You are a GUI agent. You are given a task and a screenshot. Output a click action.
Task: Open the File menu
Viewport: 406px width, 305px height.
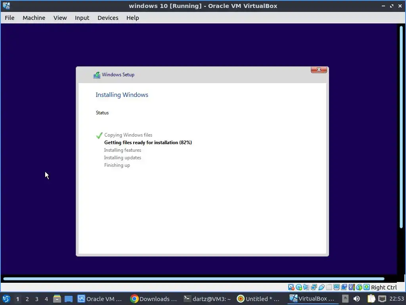click(10, 17)
